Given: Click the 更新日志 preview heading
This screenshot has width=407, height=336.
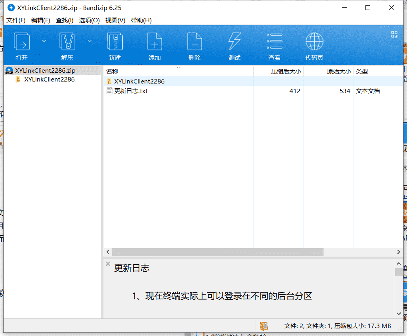Looking at the screenshot, I should coord(132,268).
